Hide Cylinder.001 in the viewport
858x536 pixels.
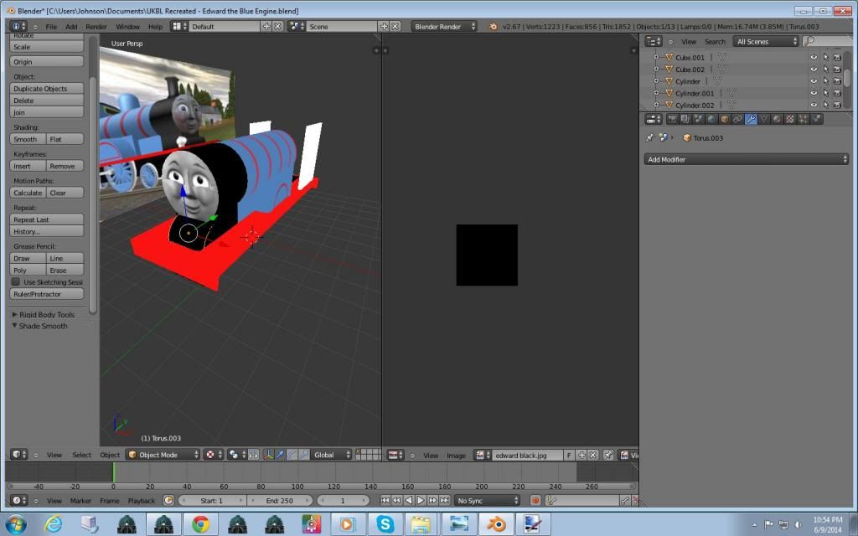(x=814, y=94)
